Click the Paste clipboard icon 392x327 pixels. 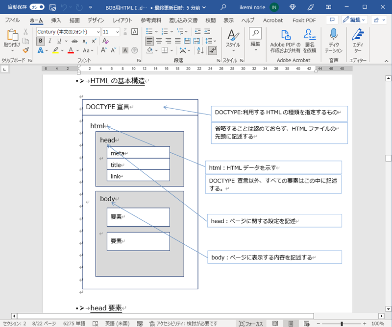click(x=12, y=35)
